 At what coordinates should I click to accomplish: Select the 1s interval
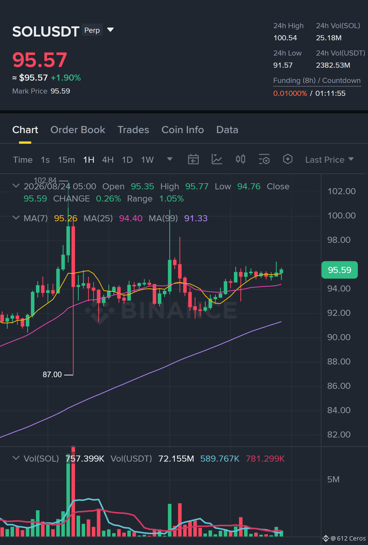pos(45,160)
